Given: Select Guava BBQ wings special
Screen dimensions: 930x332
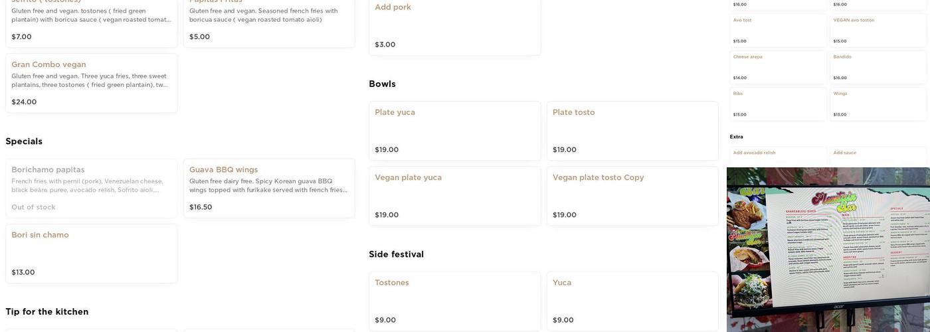Looking at the screenshot, I should click(269, 188).
